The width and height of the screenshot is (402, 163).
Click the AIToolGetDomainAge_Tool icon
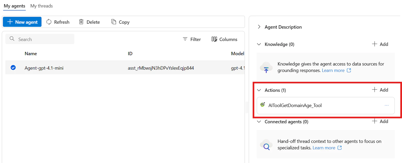point(263,105)
